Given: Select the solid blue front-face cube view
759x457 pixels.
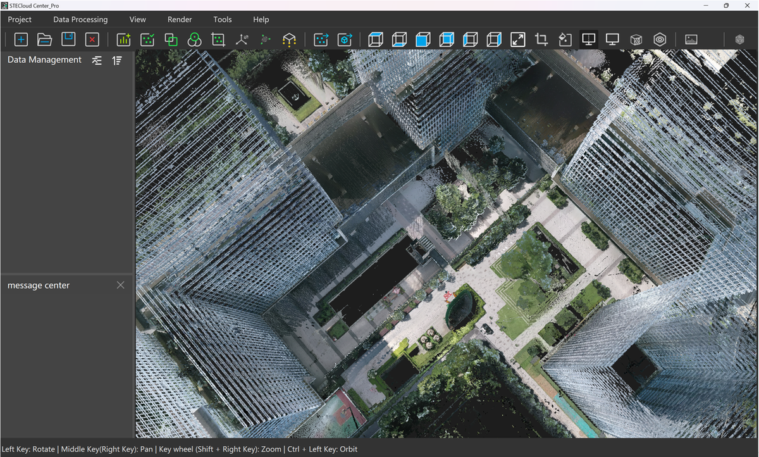Looking at the screenshot, I should click(x=423, y=40).
